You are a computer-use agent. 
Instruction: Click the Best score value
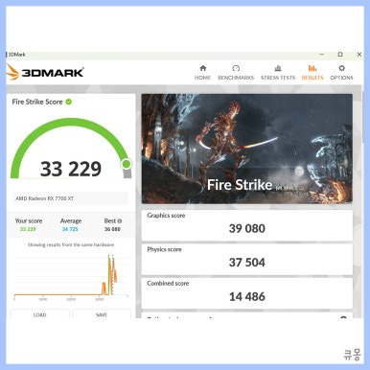[x=112, y=229]
